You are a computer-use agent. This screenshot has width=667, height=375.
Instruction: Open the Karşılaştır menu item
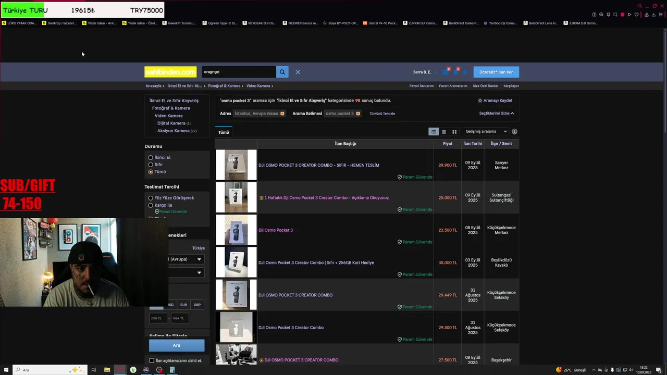[x=511, y=86]
